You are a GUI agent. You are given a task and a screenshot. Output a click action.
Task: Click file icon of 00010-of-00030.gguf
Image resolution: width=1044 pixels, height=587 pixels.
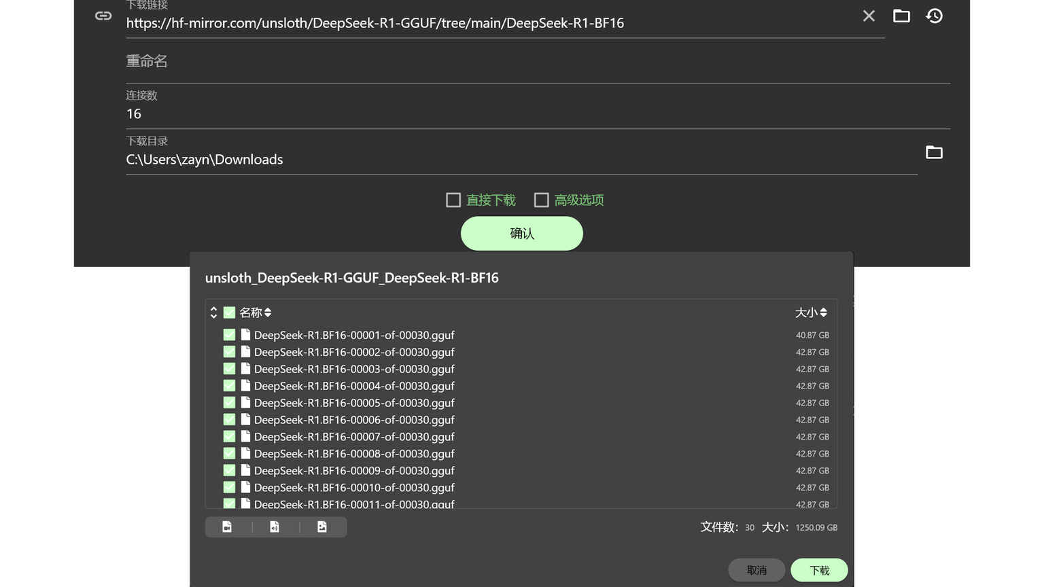[x=245, y=488]
